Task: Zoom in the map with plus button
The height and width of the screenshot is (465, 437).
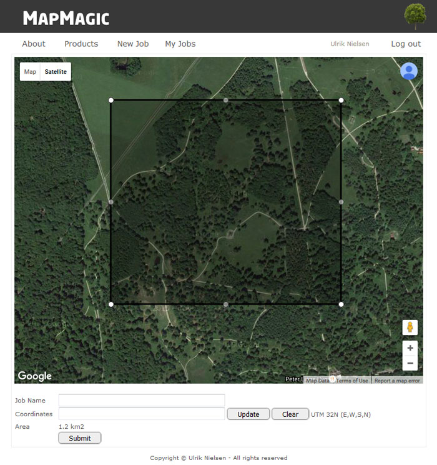Action: tap(410, 348)
